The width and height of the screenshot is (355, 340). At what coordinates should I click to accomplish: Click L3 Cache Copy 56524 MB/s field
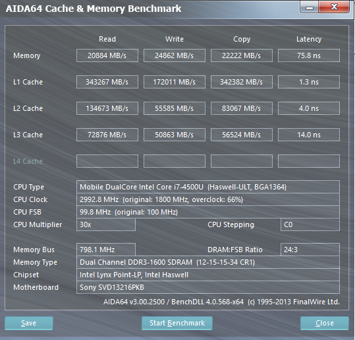pyautogui.click(x=242, y=135)
